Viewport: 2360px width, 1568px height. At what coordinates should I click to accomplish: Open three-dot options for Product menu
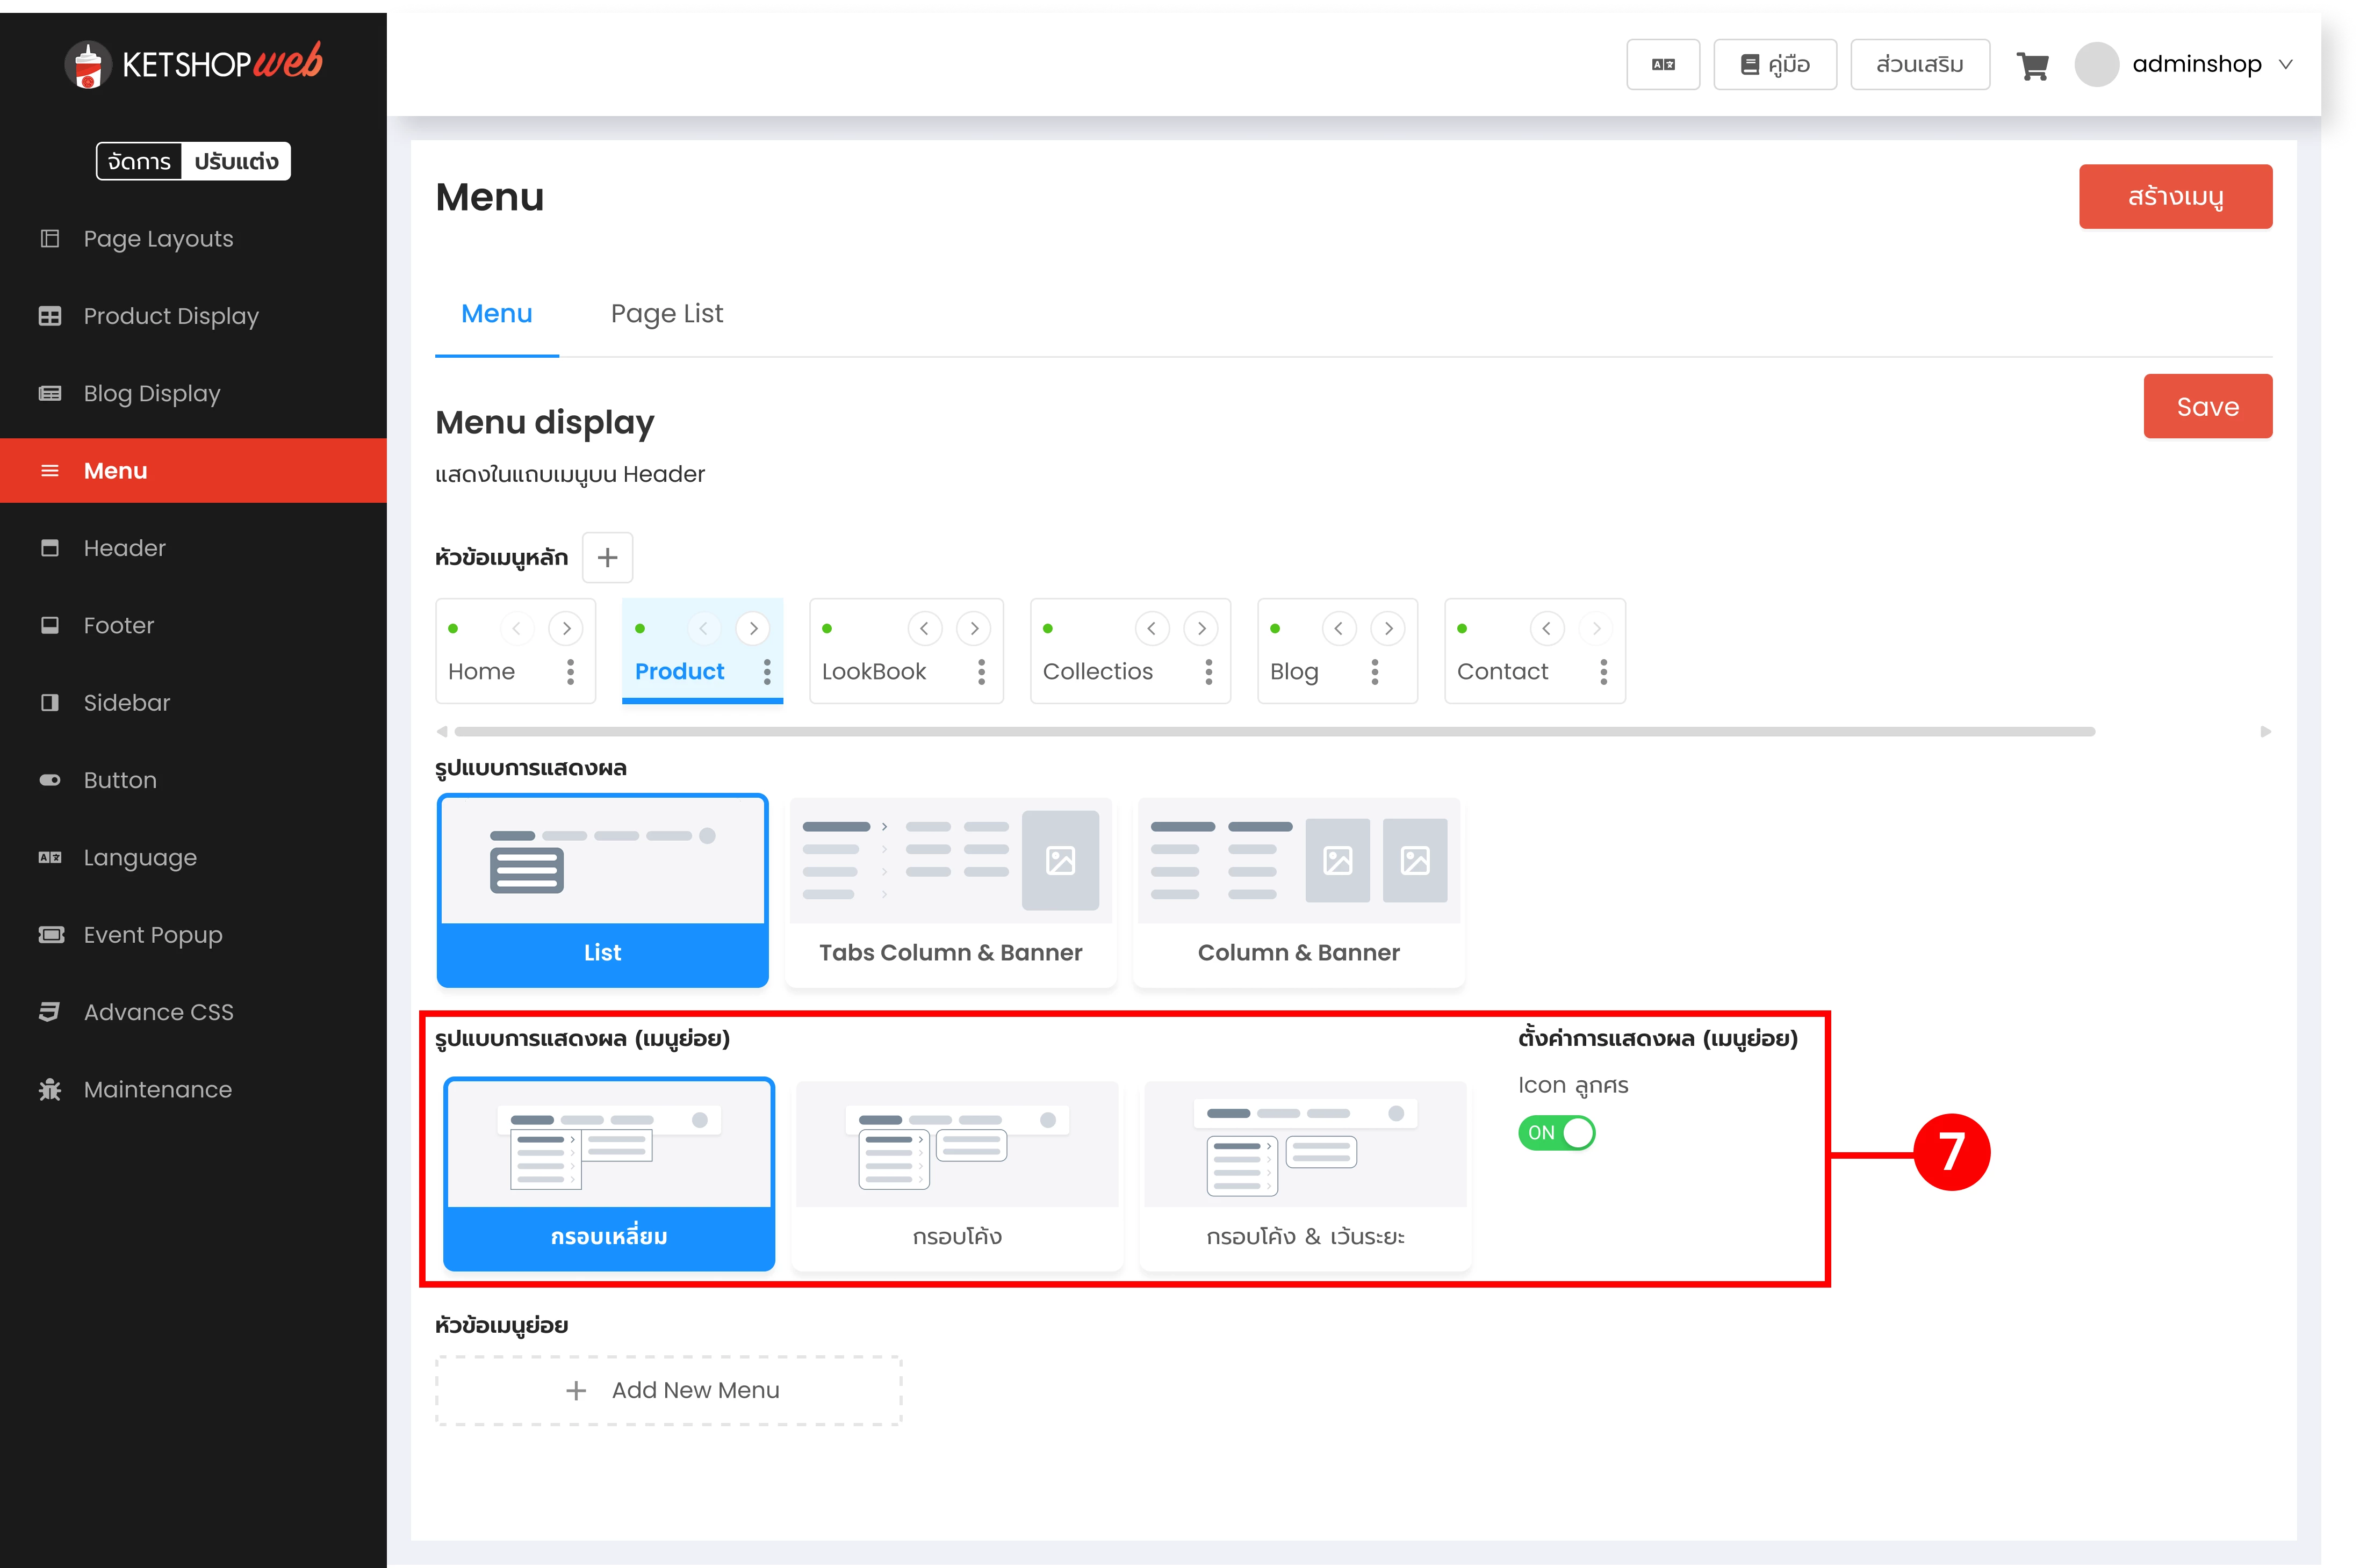click(x=767, y=672)
